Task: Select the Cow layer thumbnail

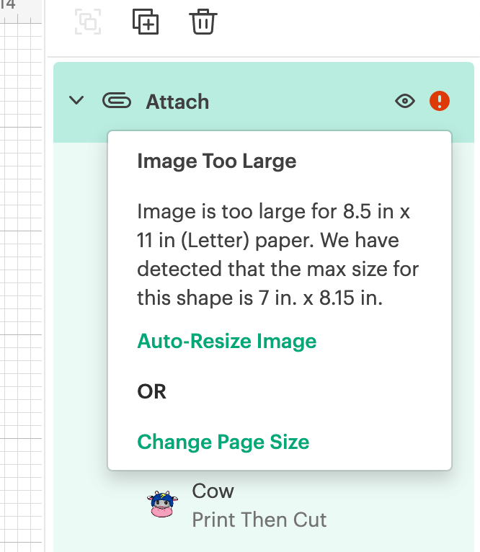Action: click(162, 505)
